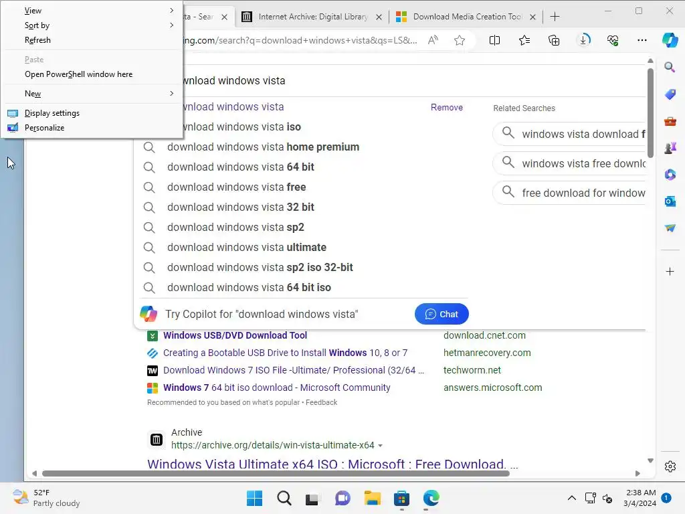Start Copilot Chat button
The image size is (685, 514).
442,315
